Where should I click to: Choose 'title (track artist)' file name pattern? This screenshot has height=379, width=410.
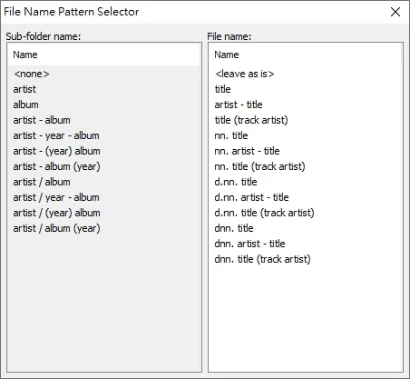coord(251,120)
